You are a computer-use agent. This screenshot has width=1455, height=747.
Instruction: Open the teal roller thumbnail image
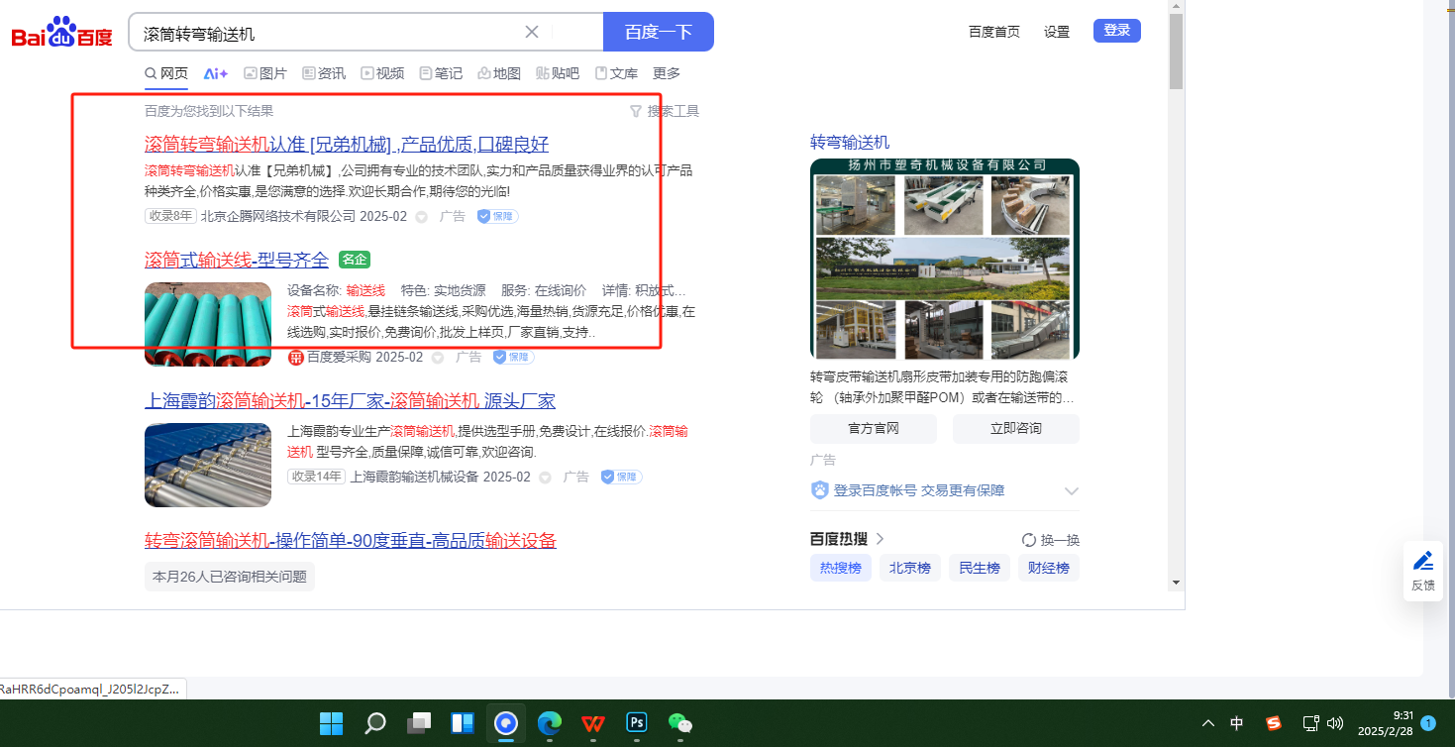(208, 324)
